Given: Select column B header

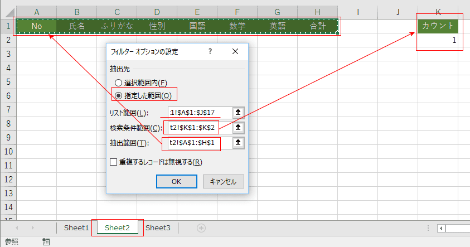Looking at the screenshot, I should [x=77, y=12].
